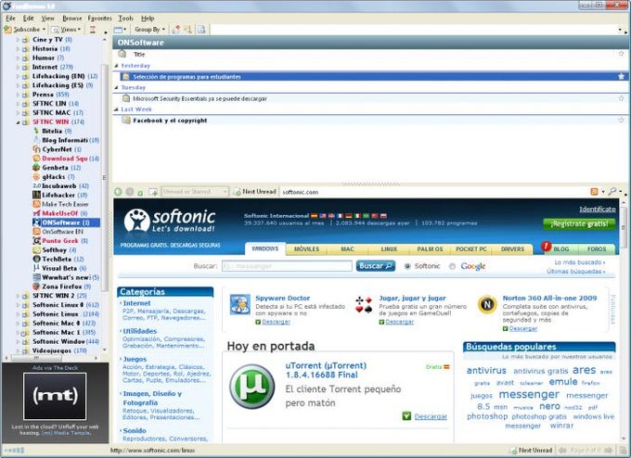631x458 pixels.
Task: Select Google search radio button
Action: [x=452, y=266]
